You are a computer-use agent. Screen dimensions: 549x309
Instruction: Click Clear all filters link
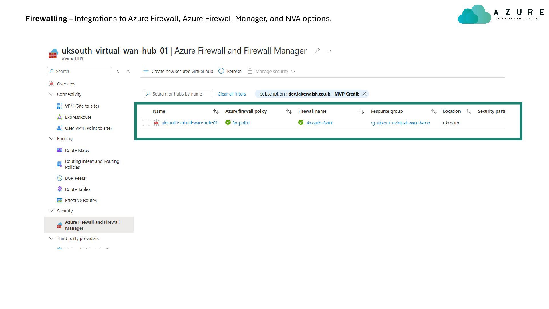pyautogui.click(x=232, y=94)
